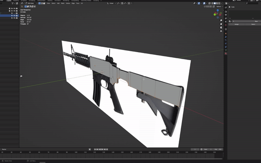This screenshot has height=163, width=261.
Task: Toggle snapping with the magnet icon
Action: (122, 3)
